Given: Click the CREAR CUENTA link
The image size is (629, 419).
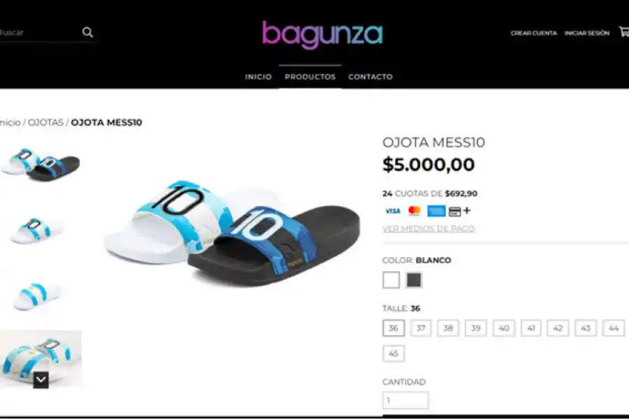Looking at the screenshot, I should click(533, 33).
